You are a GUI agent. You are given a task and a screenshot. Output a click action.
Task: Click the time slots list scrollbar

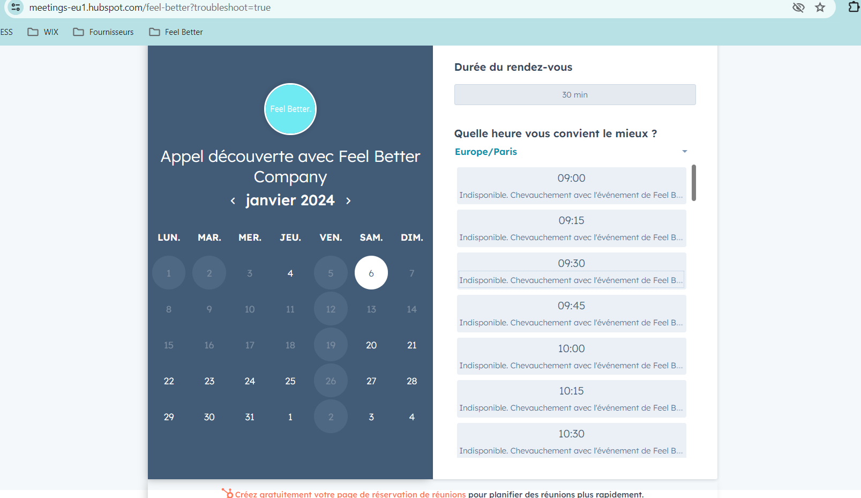(694, 183)
